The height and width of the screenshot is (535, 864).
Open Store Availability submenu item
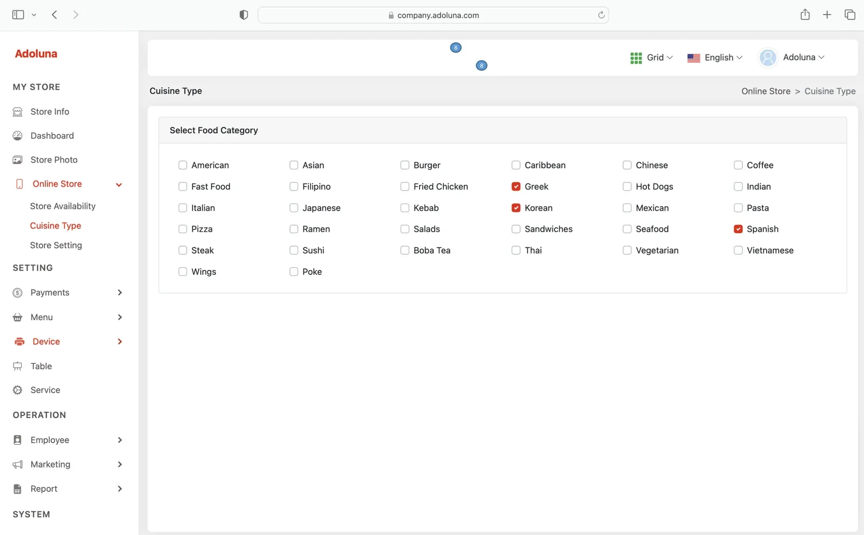[63, 206]
